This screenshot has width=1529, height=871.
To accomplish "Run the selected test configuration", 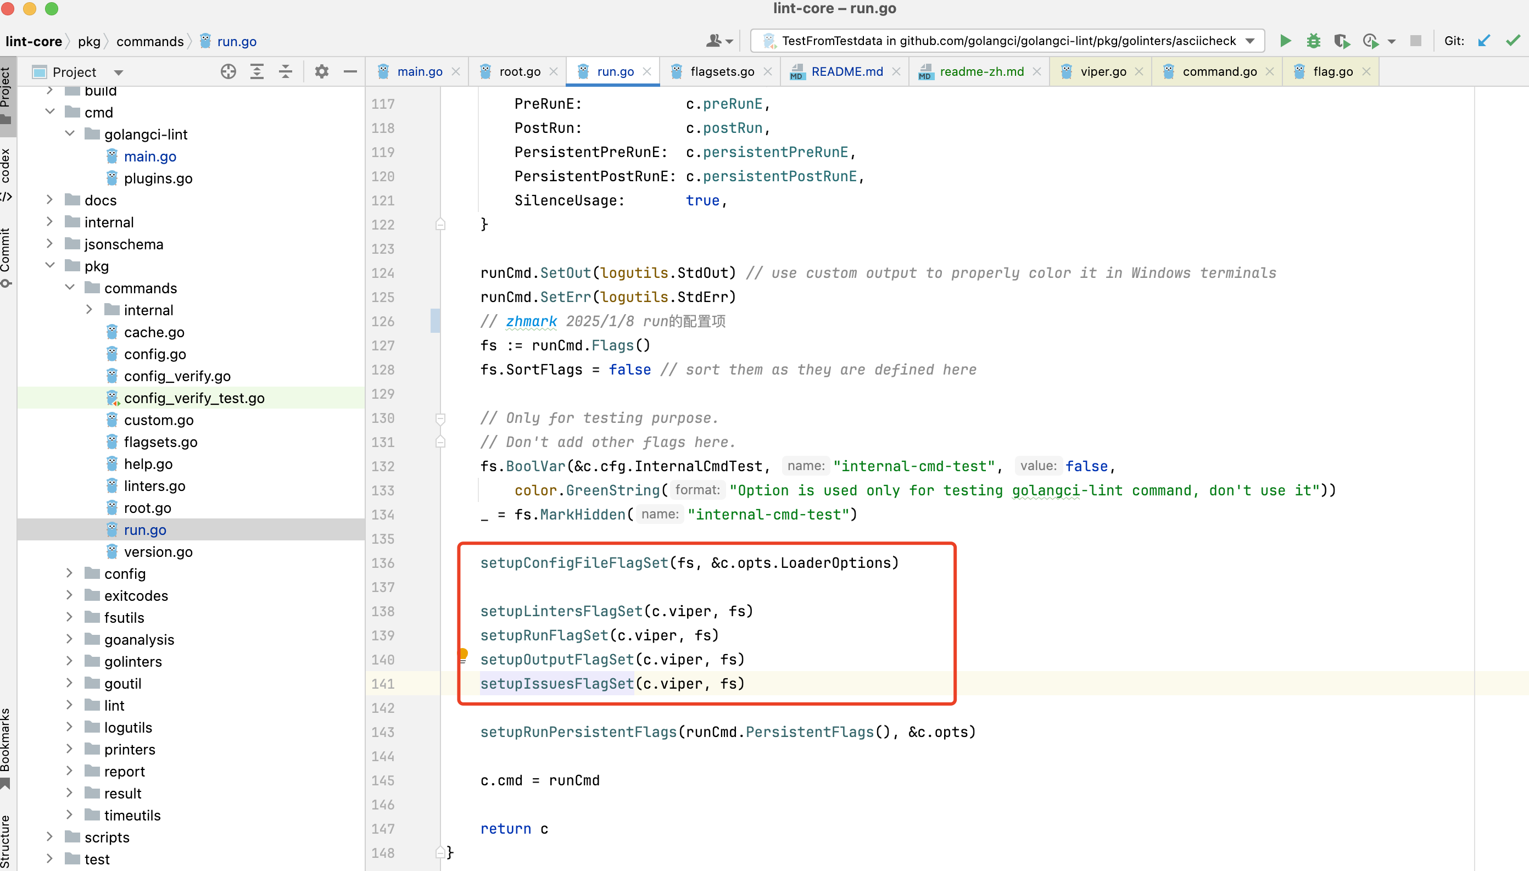I will click(x=1285, y=41).
